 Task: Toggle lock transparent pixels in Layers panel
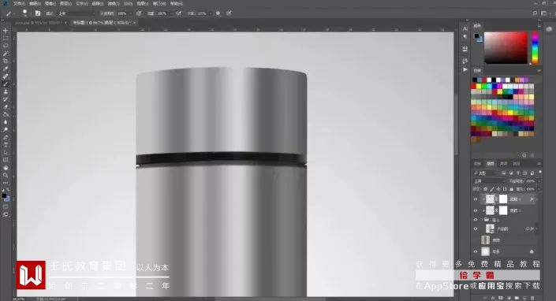pyautogui.click(x=486, y=189)
